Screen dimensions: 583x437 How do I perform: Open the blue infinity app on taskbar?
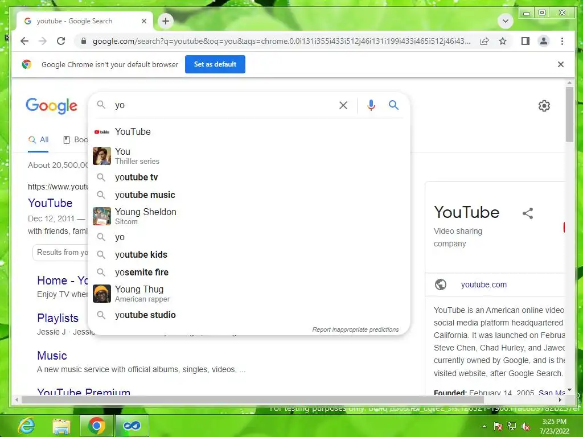click(132, 426)
